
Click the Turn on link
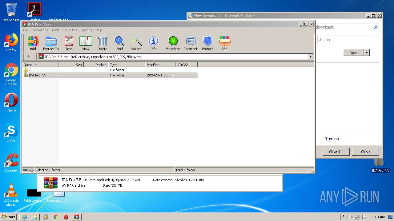(x=332, y=139)
